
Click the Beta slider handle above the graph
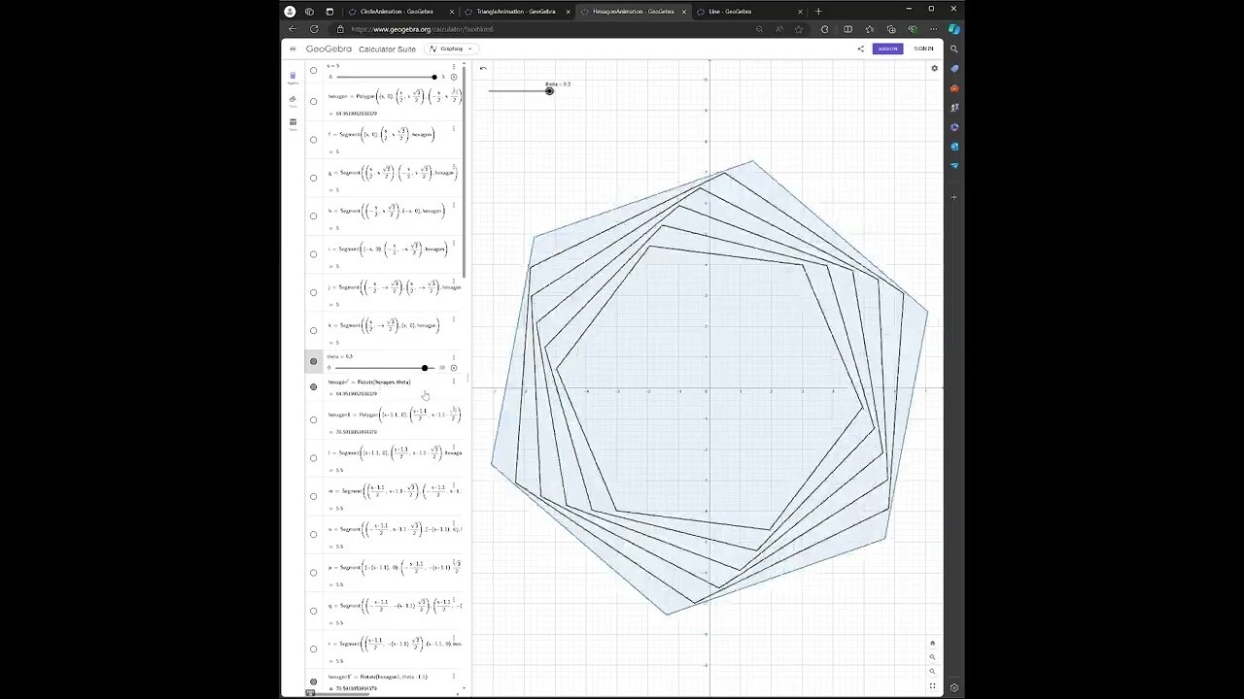pyautogui.click(x=549, y=90)
